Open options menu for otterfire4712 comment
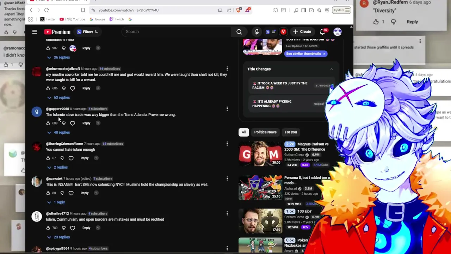The image size is (451, 254). click(x=227, y=213)
